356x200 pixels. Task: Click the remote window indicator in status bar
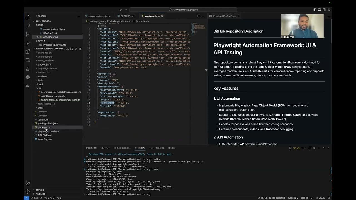point(26,198)
